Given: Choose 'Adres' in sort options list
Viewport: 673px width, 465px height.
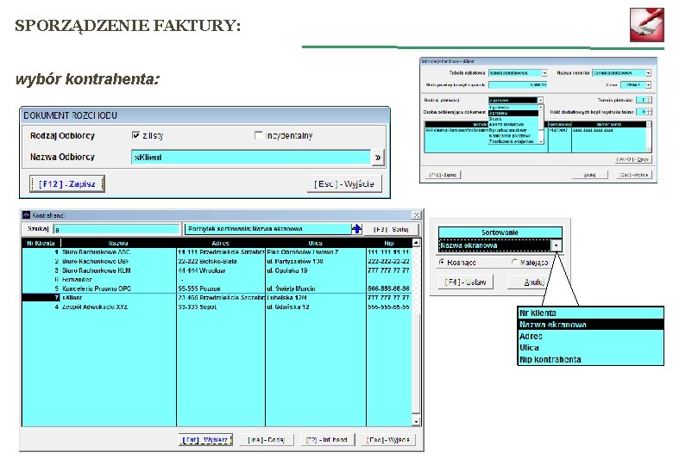Looking at the screenshot, I should point(591,336).
